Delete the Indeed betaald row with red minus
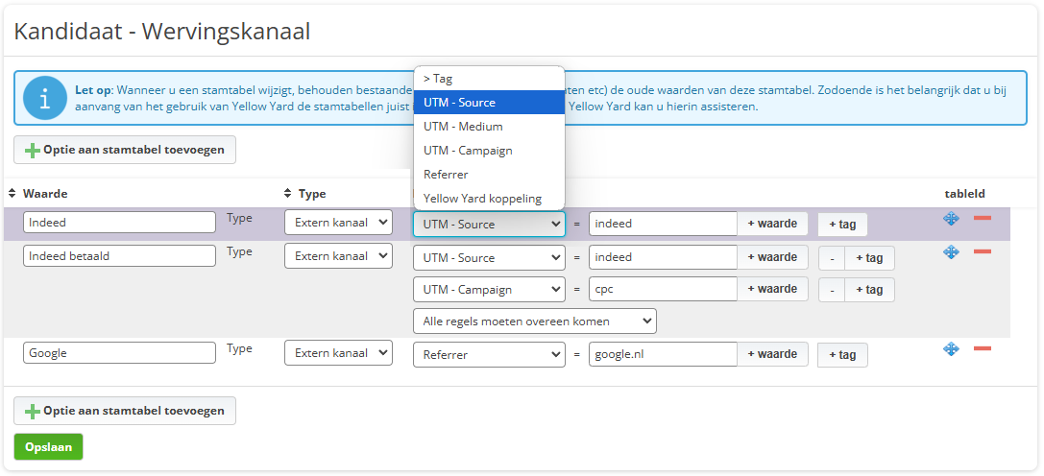The height and width of the screenshot is (476, 1044). (983, 251)
